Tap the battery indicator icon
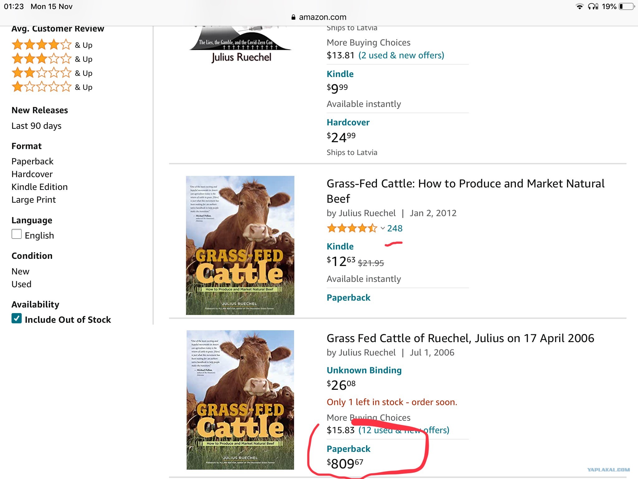 pos(627,7)
